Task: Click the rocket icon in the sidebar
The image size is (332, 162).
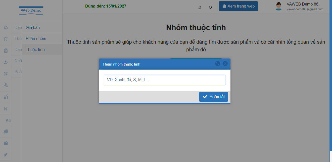Action: point(6,154)
